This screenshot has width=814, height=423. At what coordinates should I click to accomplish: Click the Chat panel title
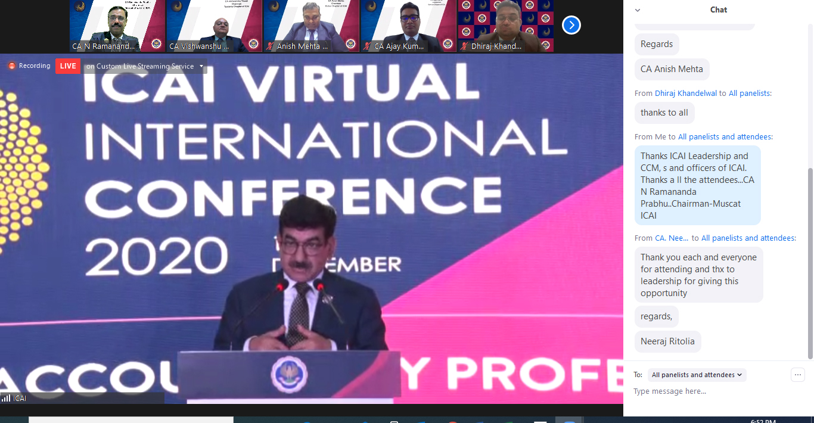[x=718, y=10]
